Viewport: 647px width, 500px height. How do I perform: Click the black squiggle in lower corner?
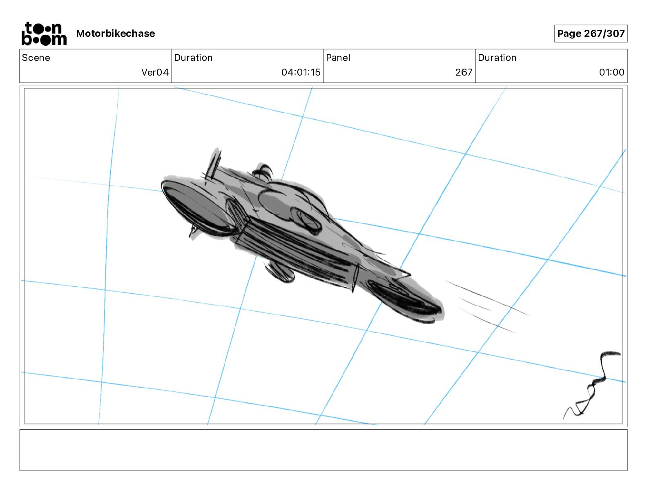tap(592, 384)
